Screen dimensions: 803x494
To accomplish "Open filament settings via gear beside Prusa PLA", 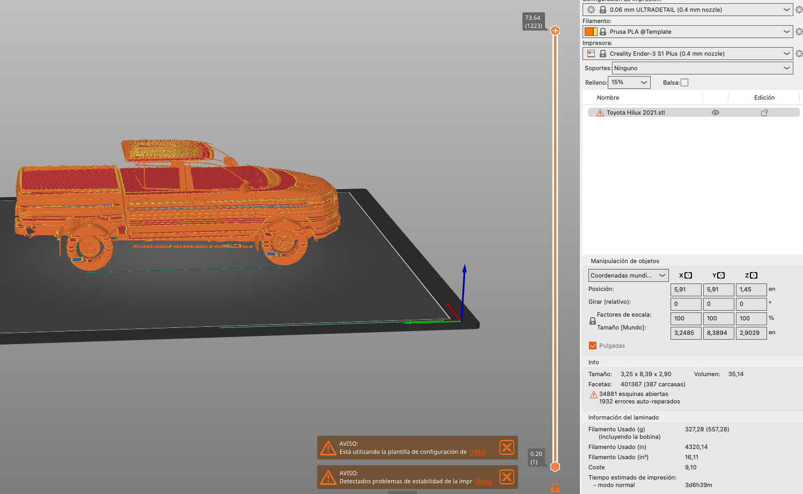I will pyautogui.click(x=799, y=32).
